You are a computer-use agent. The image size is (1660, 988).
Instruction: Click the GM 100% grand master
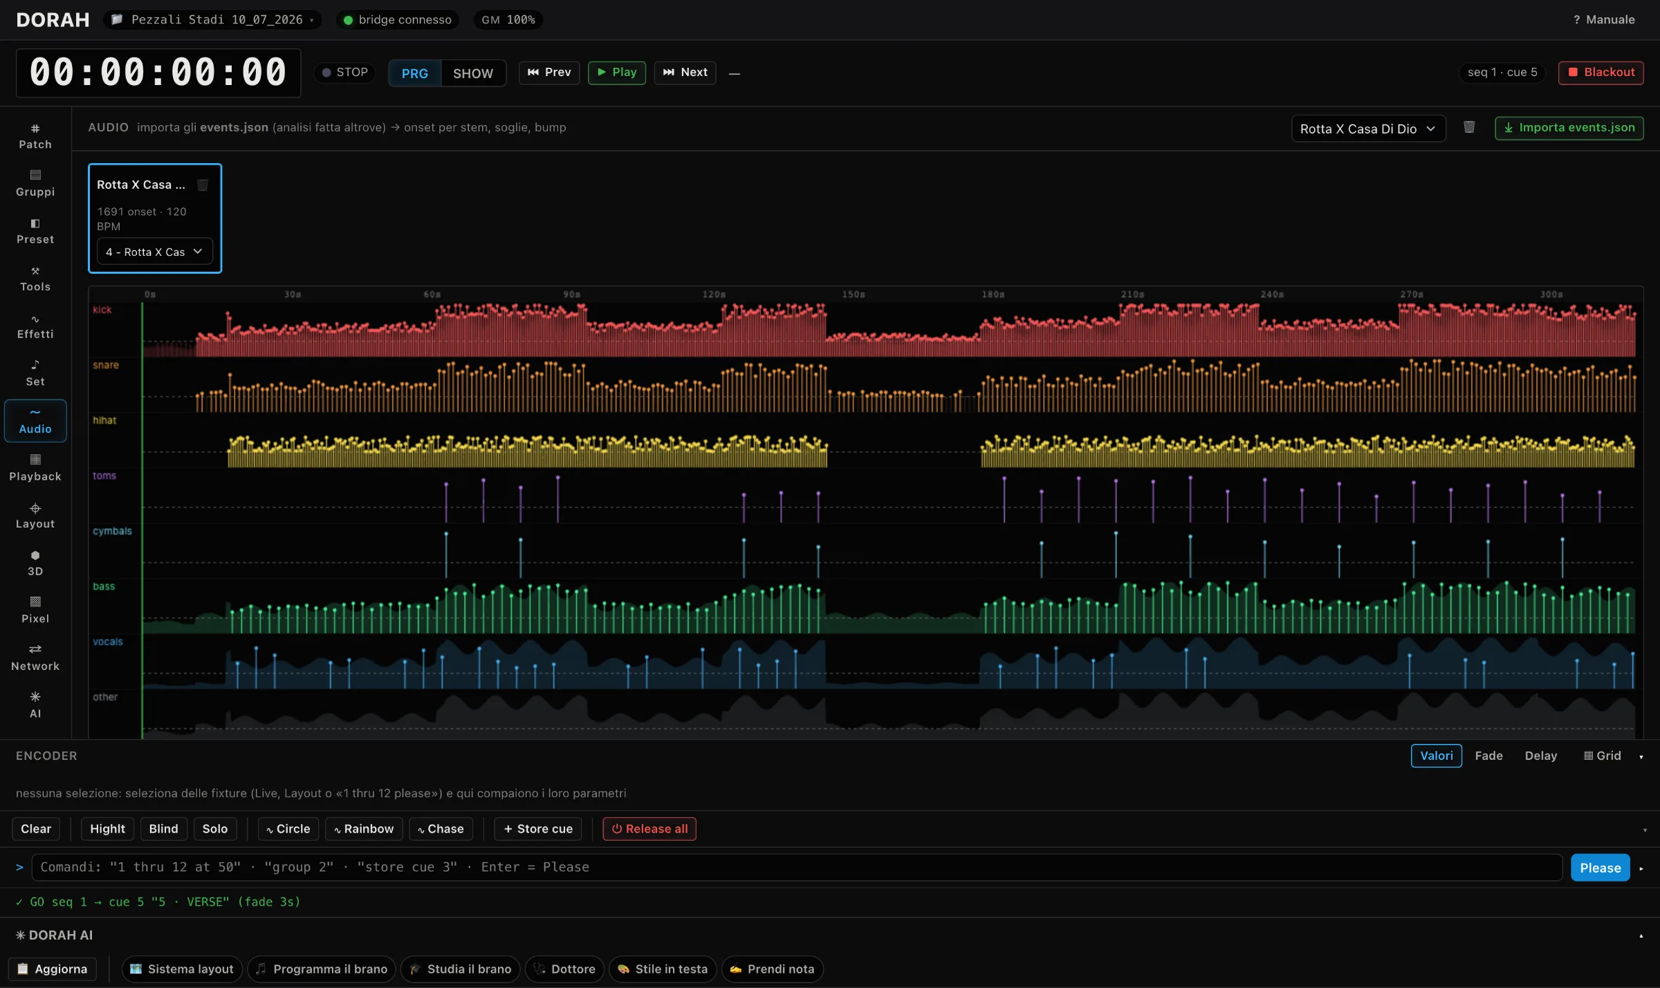click(x=508, y=19)
